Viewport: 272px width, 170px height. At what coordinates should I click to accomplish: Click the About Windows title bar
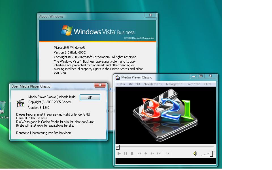click(x=91, y=16)
